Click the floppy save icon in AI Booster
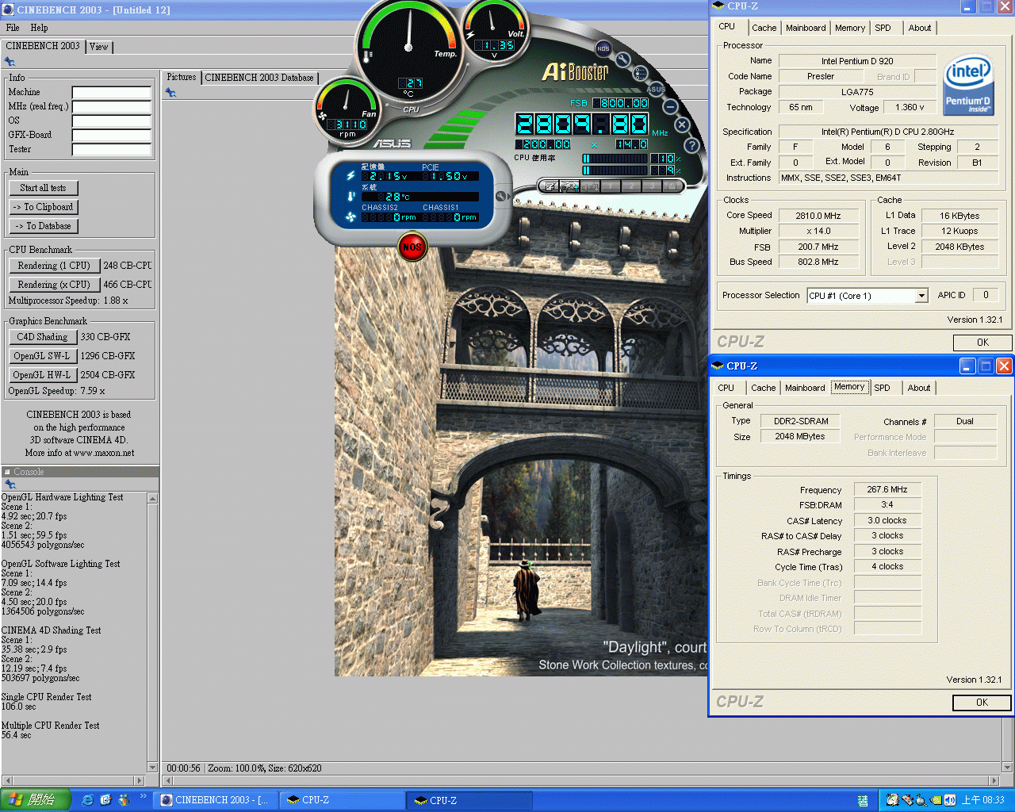The width and height of the screenshot is (1015, 812). (x=672, y=186)
